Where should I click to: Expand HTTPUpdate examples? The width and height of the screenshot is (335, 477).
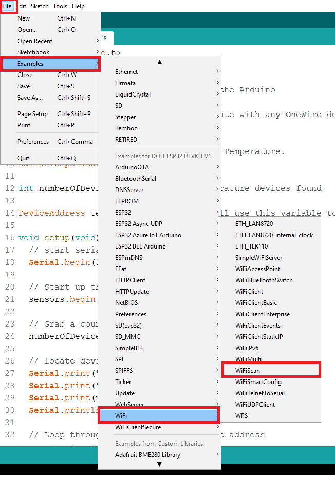(159, 292)
